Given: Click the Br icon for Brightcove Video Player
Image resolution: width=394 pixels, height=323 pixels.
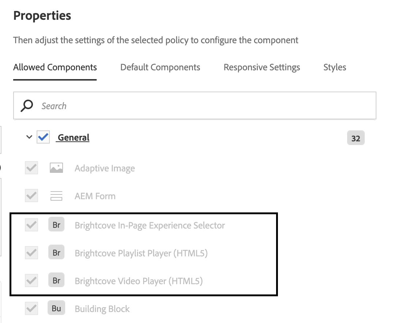Looking at the screenshot, I should 56,280.
